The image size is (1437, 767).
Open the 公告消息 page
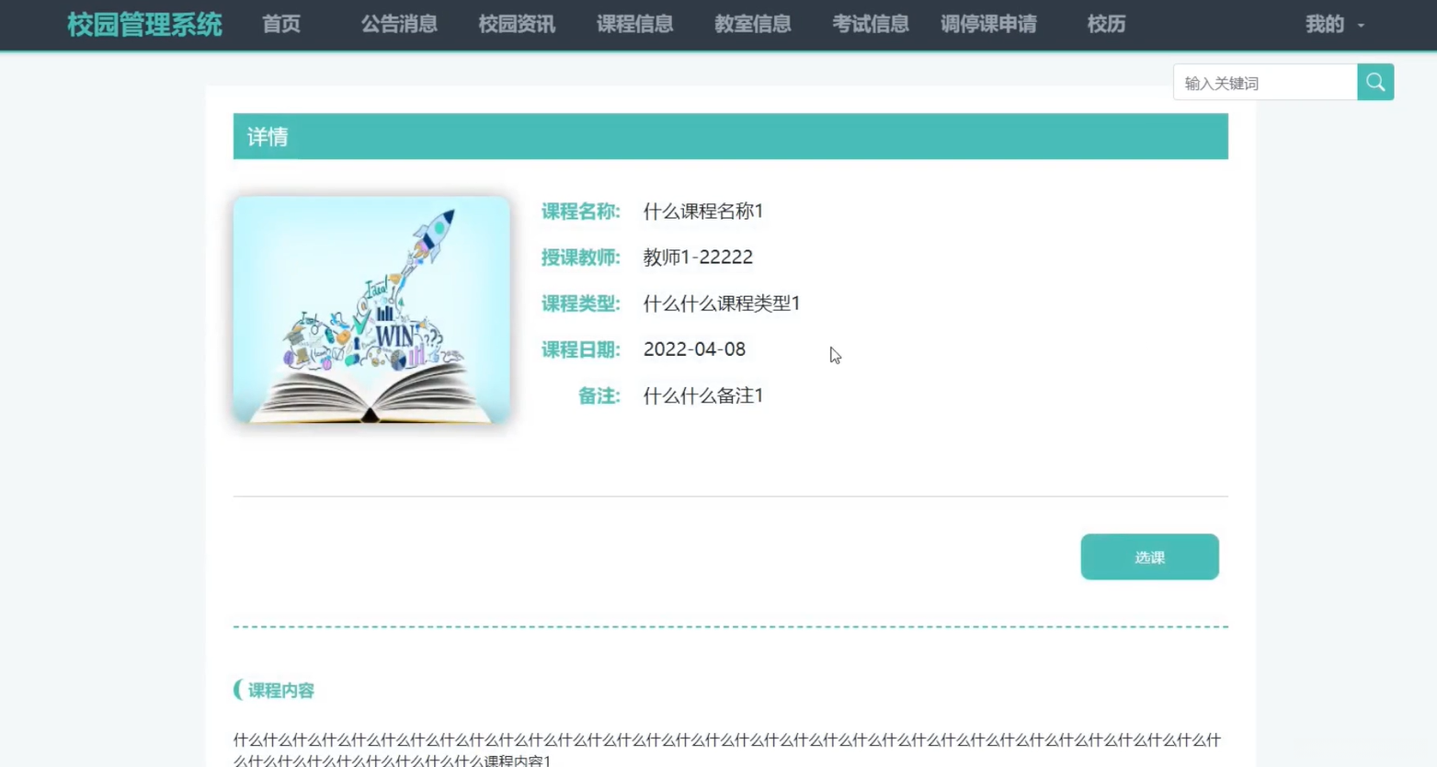398,24
